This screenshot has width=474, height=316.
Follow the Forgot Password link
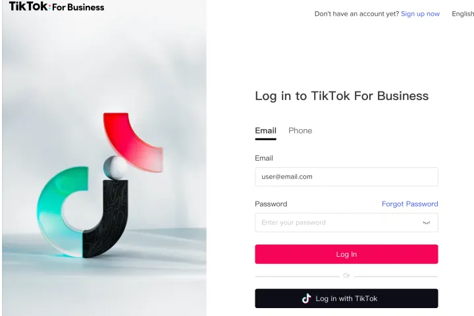410,204
